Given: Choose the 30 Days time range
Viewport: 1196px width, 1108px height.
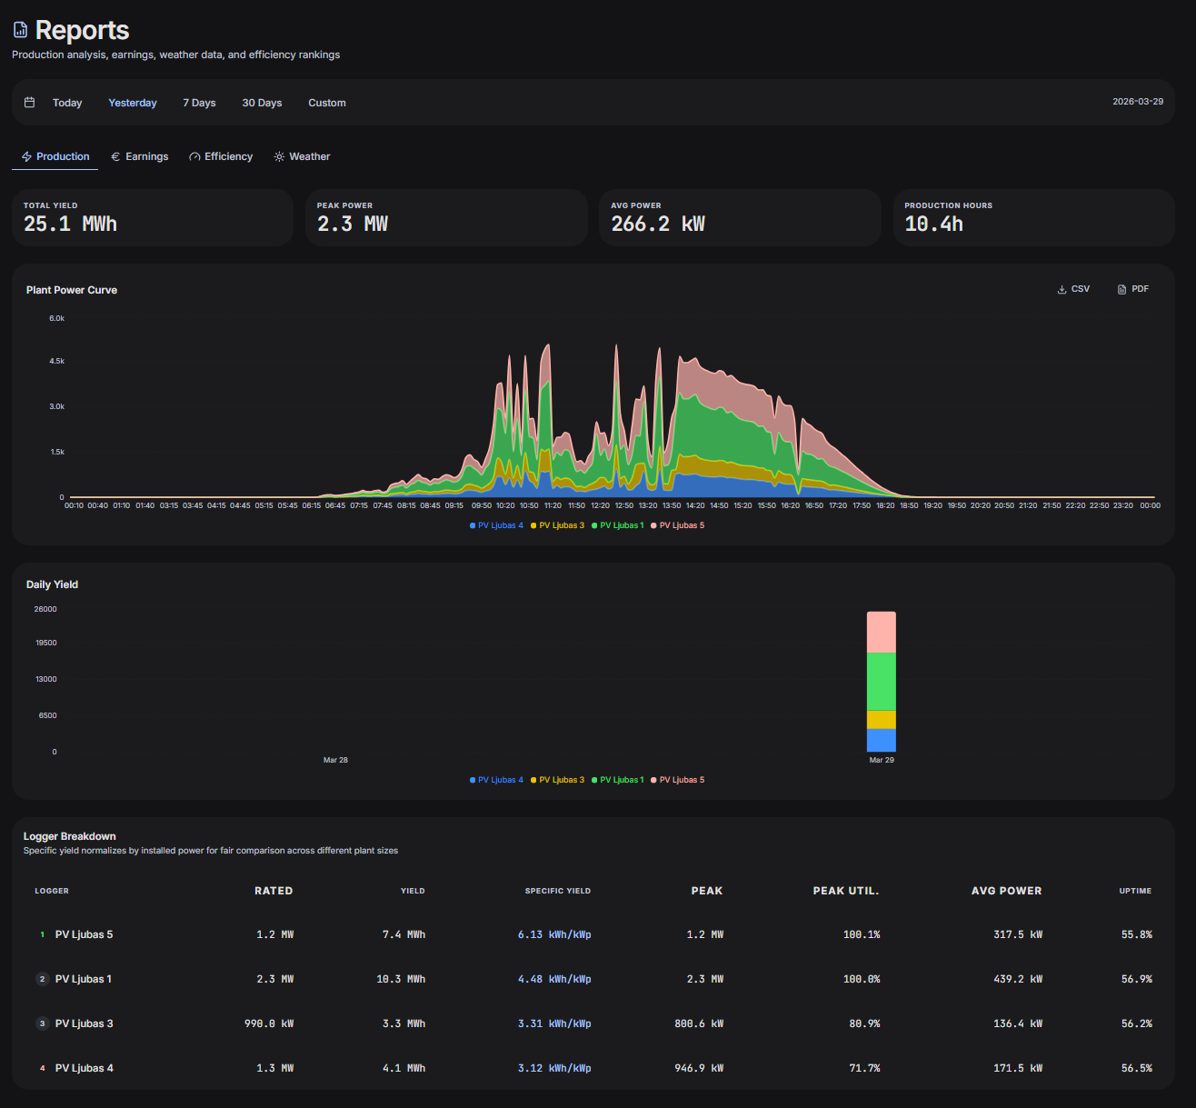Looking at the screenshot, I should [262, 102].
